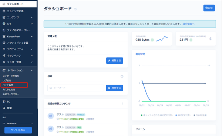Click the 利用状況 heading
The height and width of the screenshot is (136, 222).
click(x=140, y=54)
